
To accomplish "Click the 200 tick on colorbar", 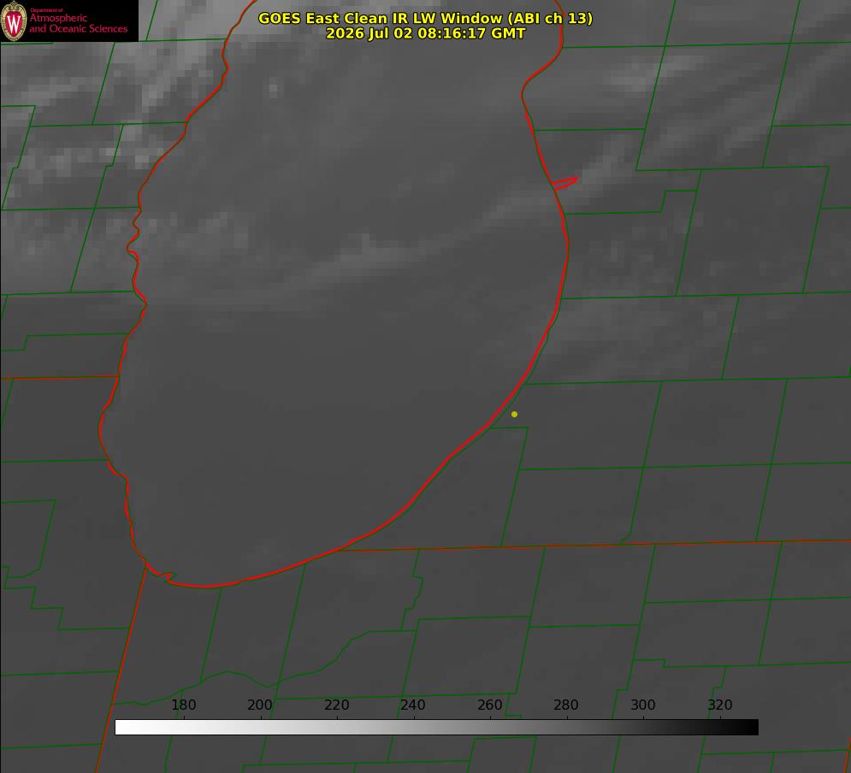I will (260, 705).
